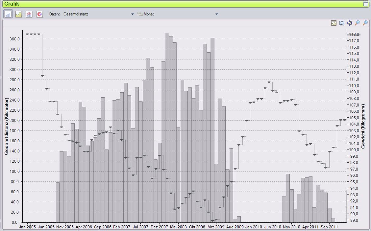Switch to the pie chart view

coord(39,14)
